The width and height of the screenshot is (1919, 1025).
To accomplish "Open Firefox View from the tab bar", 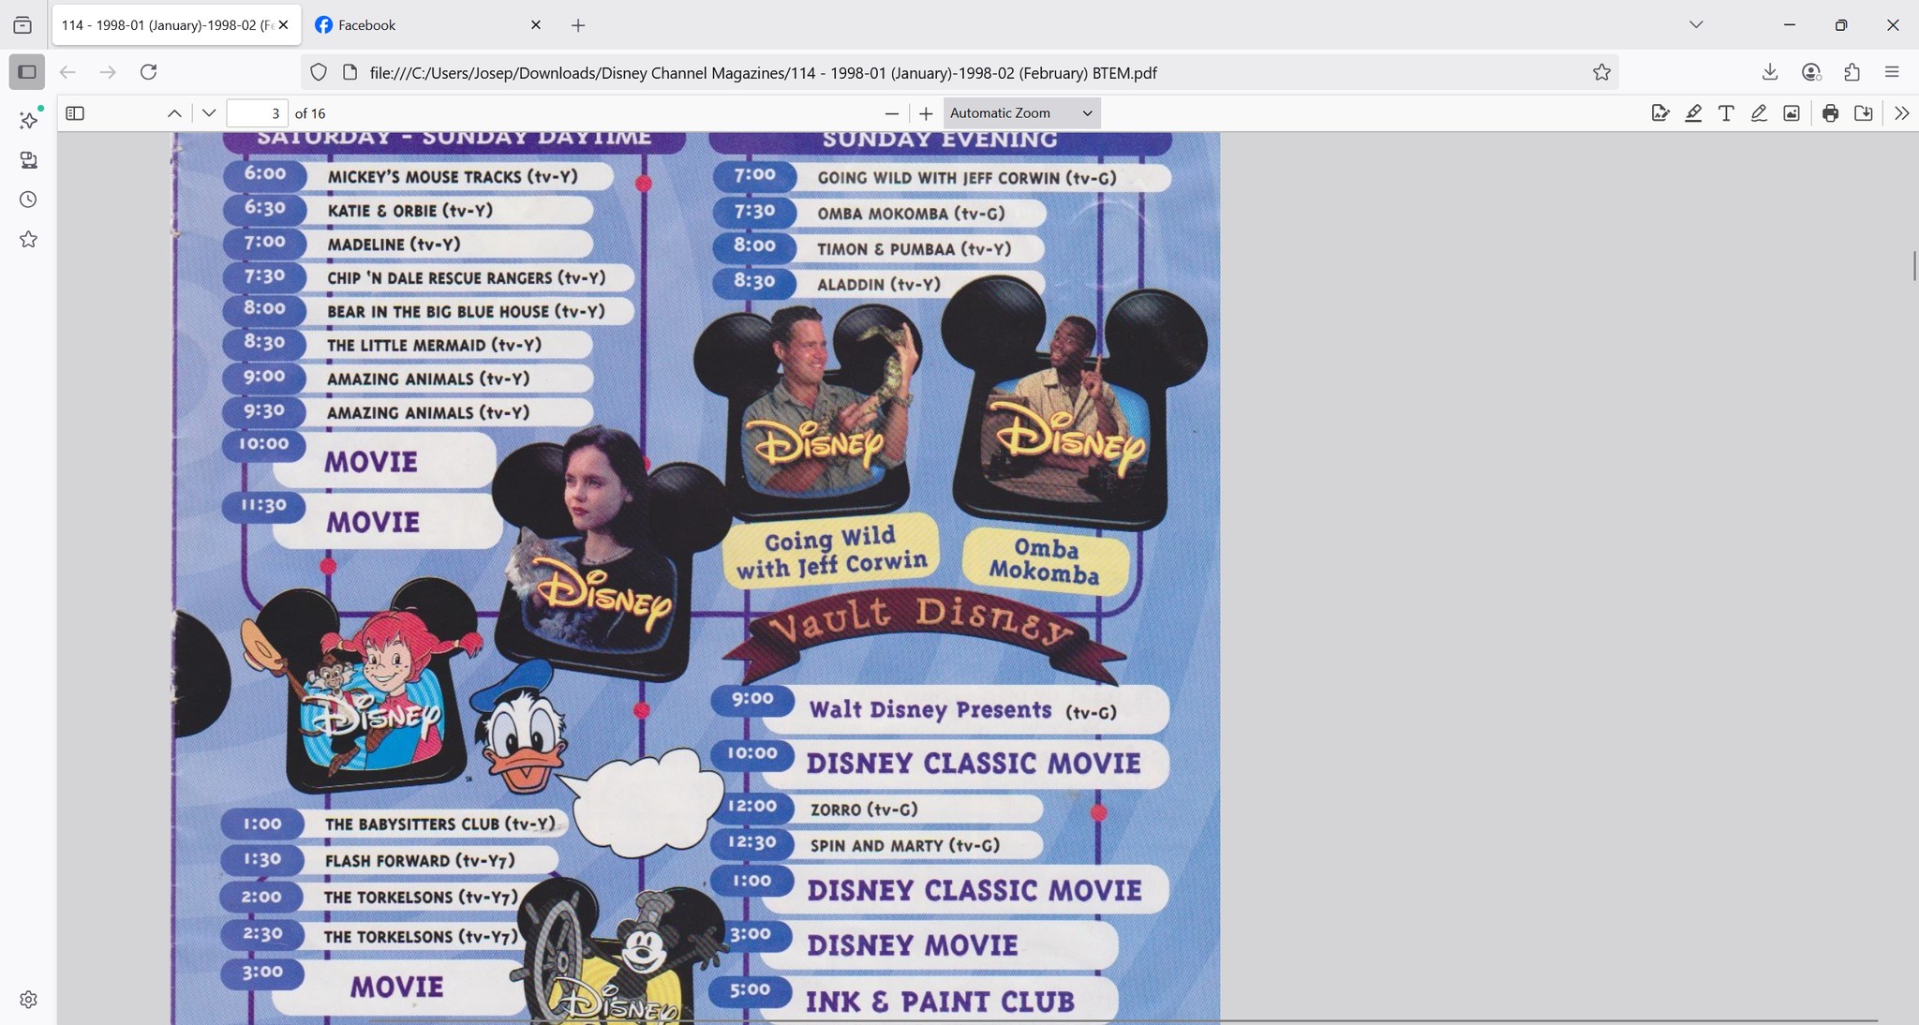I will tap(22, 25).
